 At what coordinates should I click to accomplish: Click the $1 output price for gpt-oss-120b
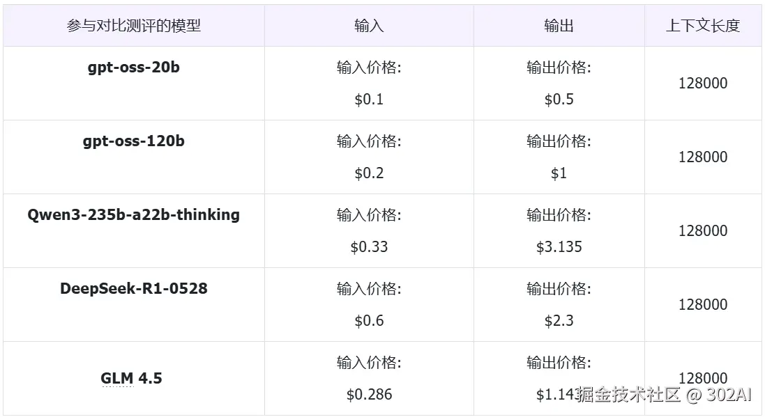[559, 173]
